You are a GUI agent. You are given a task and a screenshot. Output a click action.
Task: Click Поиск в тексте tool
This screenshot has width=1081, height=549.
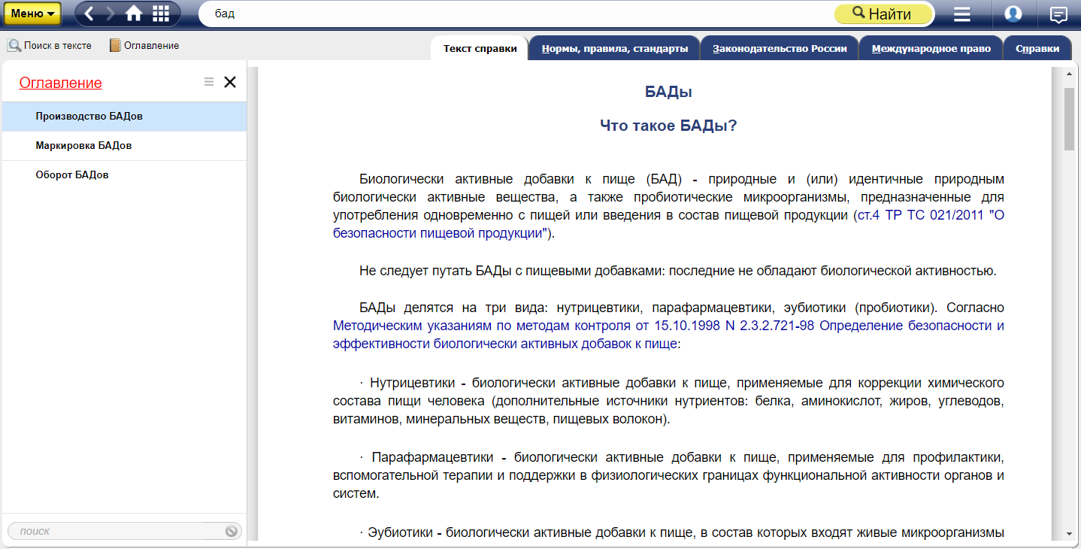click(x=50, y=46)
